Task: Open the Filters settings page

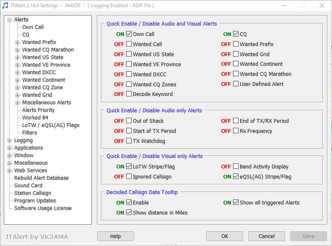Action: pyautogui.click(x=30, y=133)
